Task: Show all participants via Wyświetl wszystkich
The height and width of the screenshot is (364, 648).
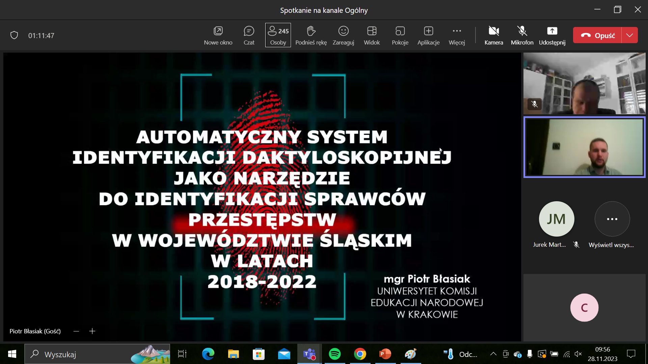Action: point(612,219)
